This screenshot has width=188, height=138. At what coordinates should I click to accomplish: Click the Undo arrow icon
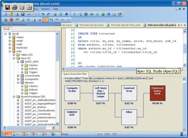click(x=43, y=14)
